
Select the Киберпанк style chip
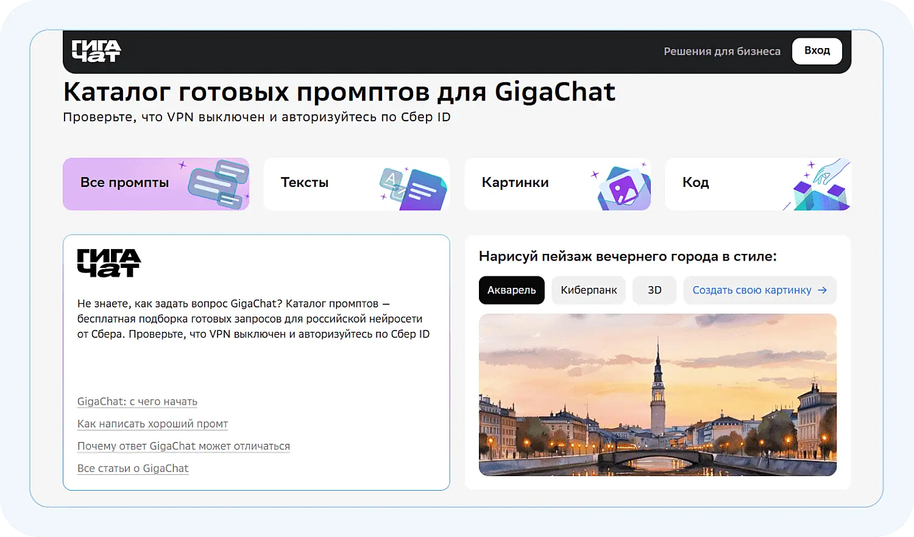(x=588, y=290)
